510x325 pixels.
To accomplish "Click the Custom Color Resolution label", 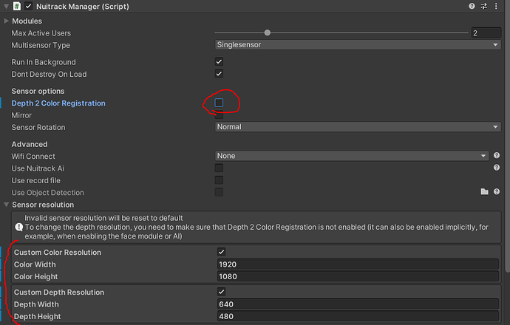I will coord(57,252).
